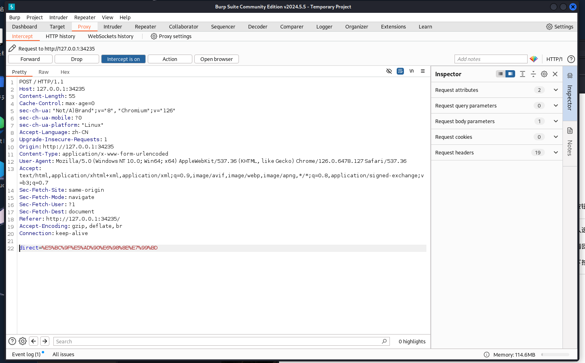585x363 pixels.
Task: Toggle hide non-printable characters eye icon
Action: point(389,71)
